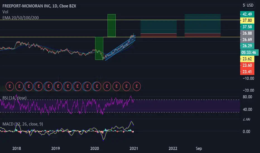
Task: Click the 05:33:46 countdown timer label
Action: [x=249, y=52]
